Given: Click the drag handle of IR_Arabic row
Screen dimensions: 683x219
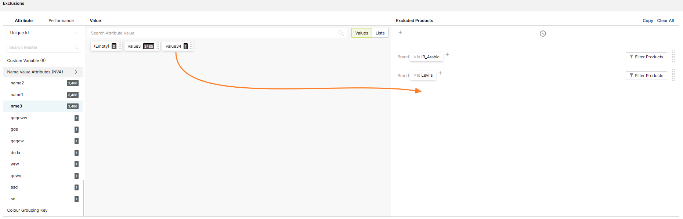Looking at the screenshot, I should pyautogui.click(x=673, y=56).
